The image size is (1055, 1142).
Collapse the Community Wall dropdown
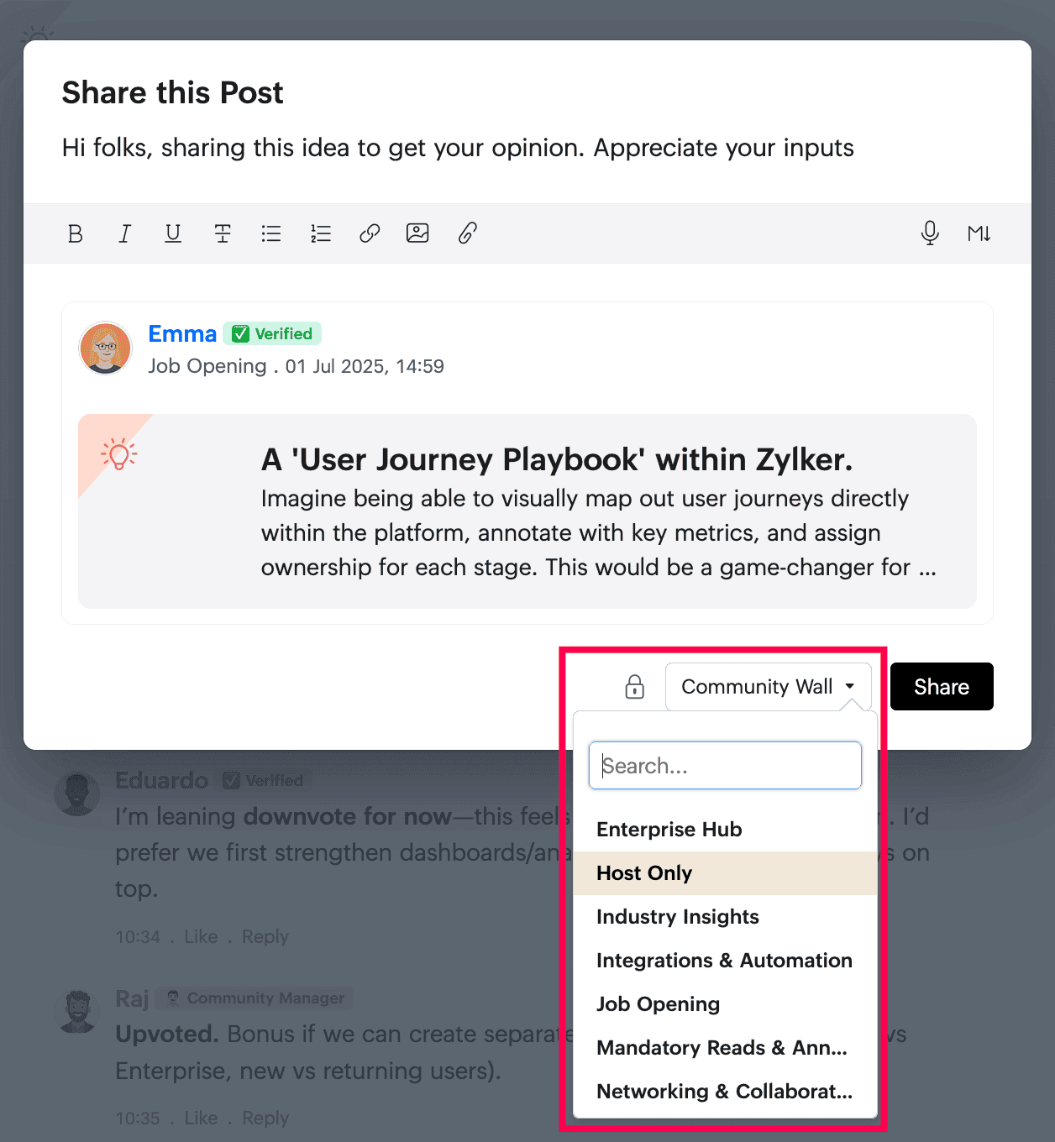click(769, 687)
